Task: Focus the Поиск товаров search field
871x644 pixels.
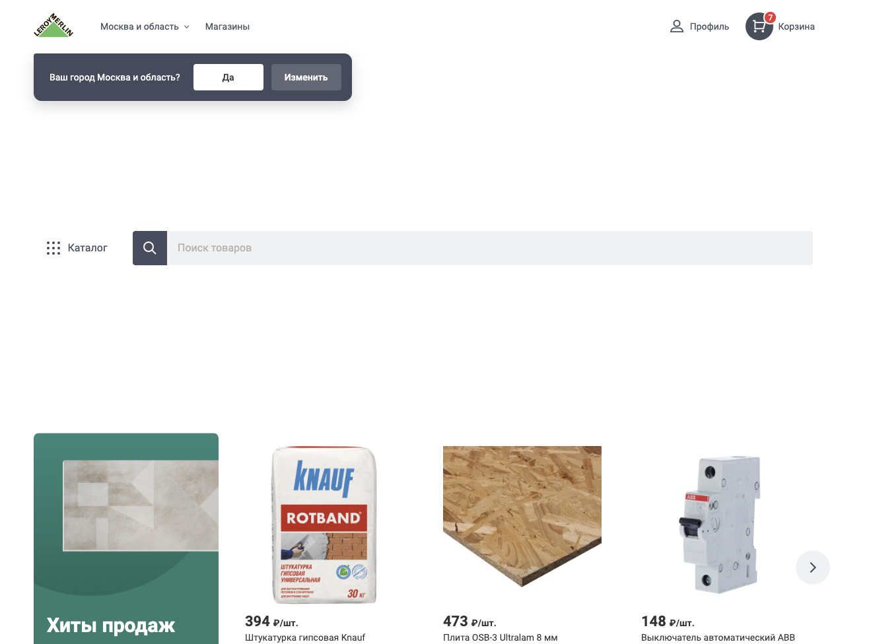Action: click(490, 248)
